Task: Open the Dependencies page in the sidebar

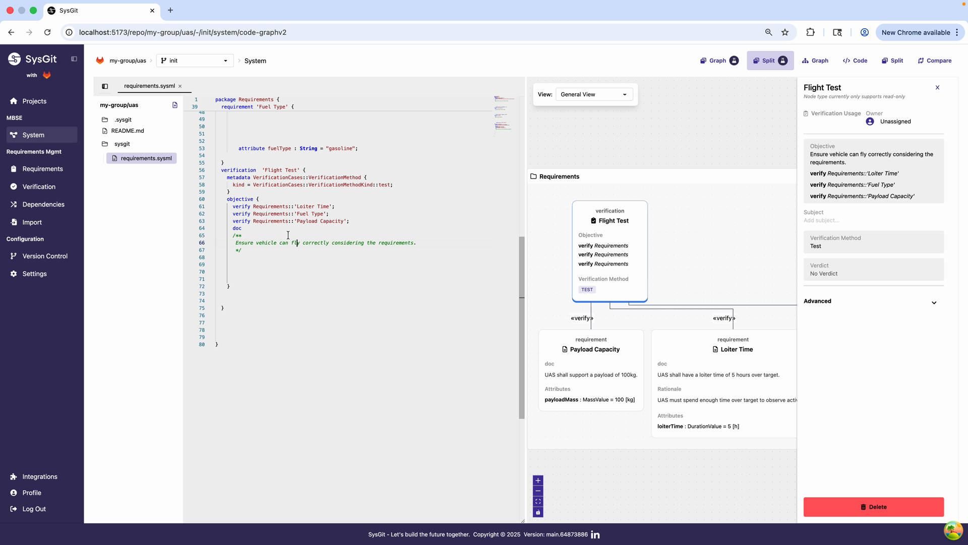Action: pos(43,204)
